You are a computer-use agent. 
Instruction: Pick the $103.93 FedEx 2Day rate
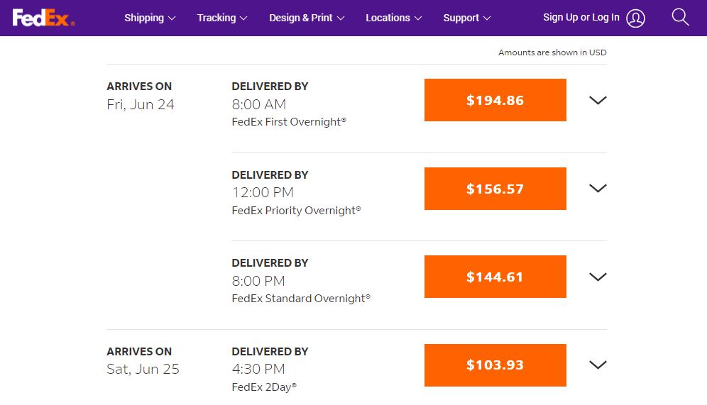point(495,365)
